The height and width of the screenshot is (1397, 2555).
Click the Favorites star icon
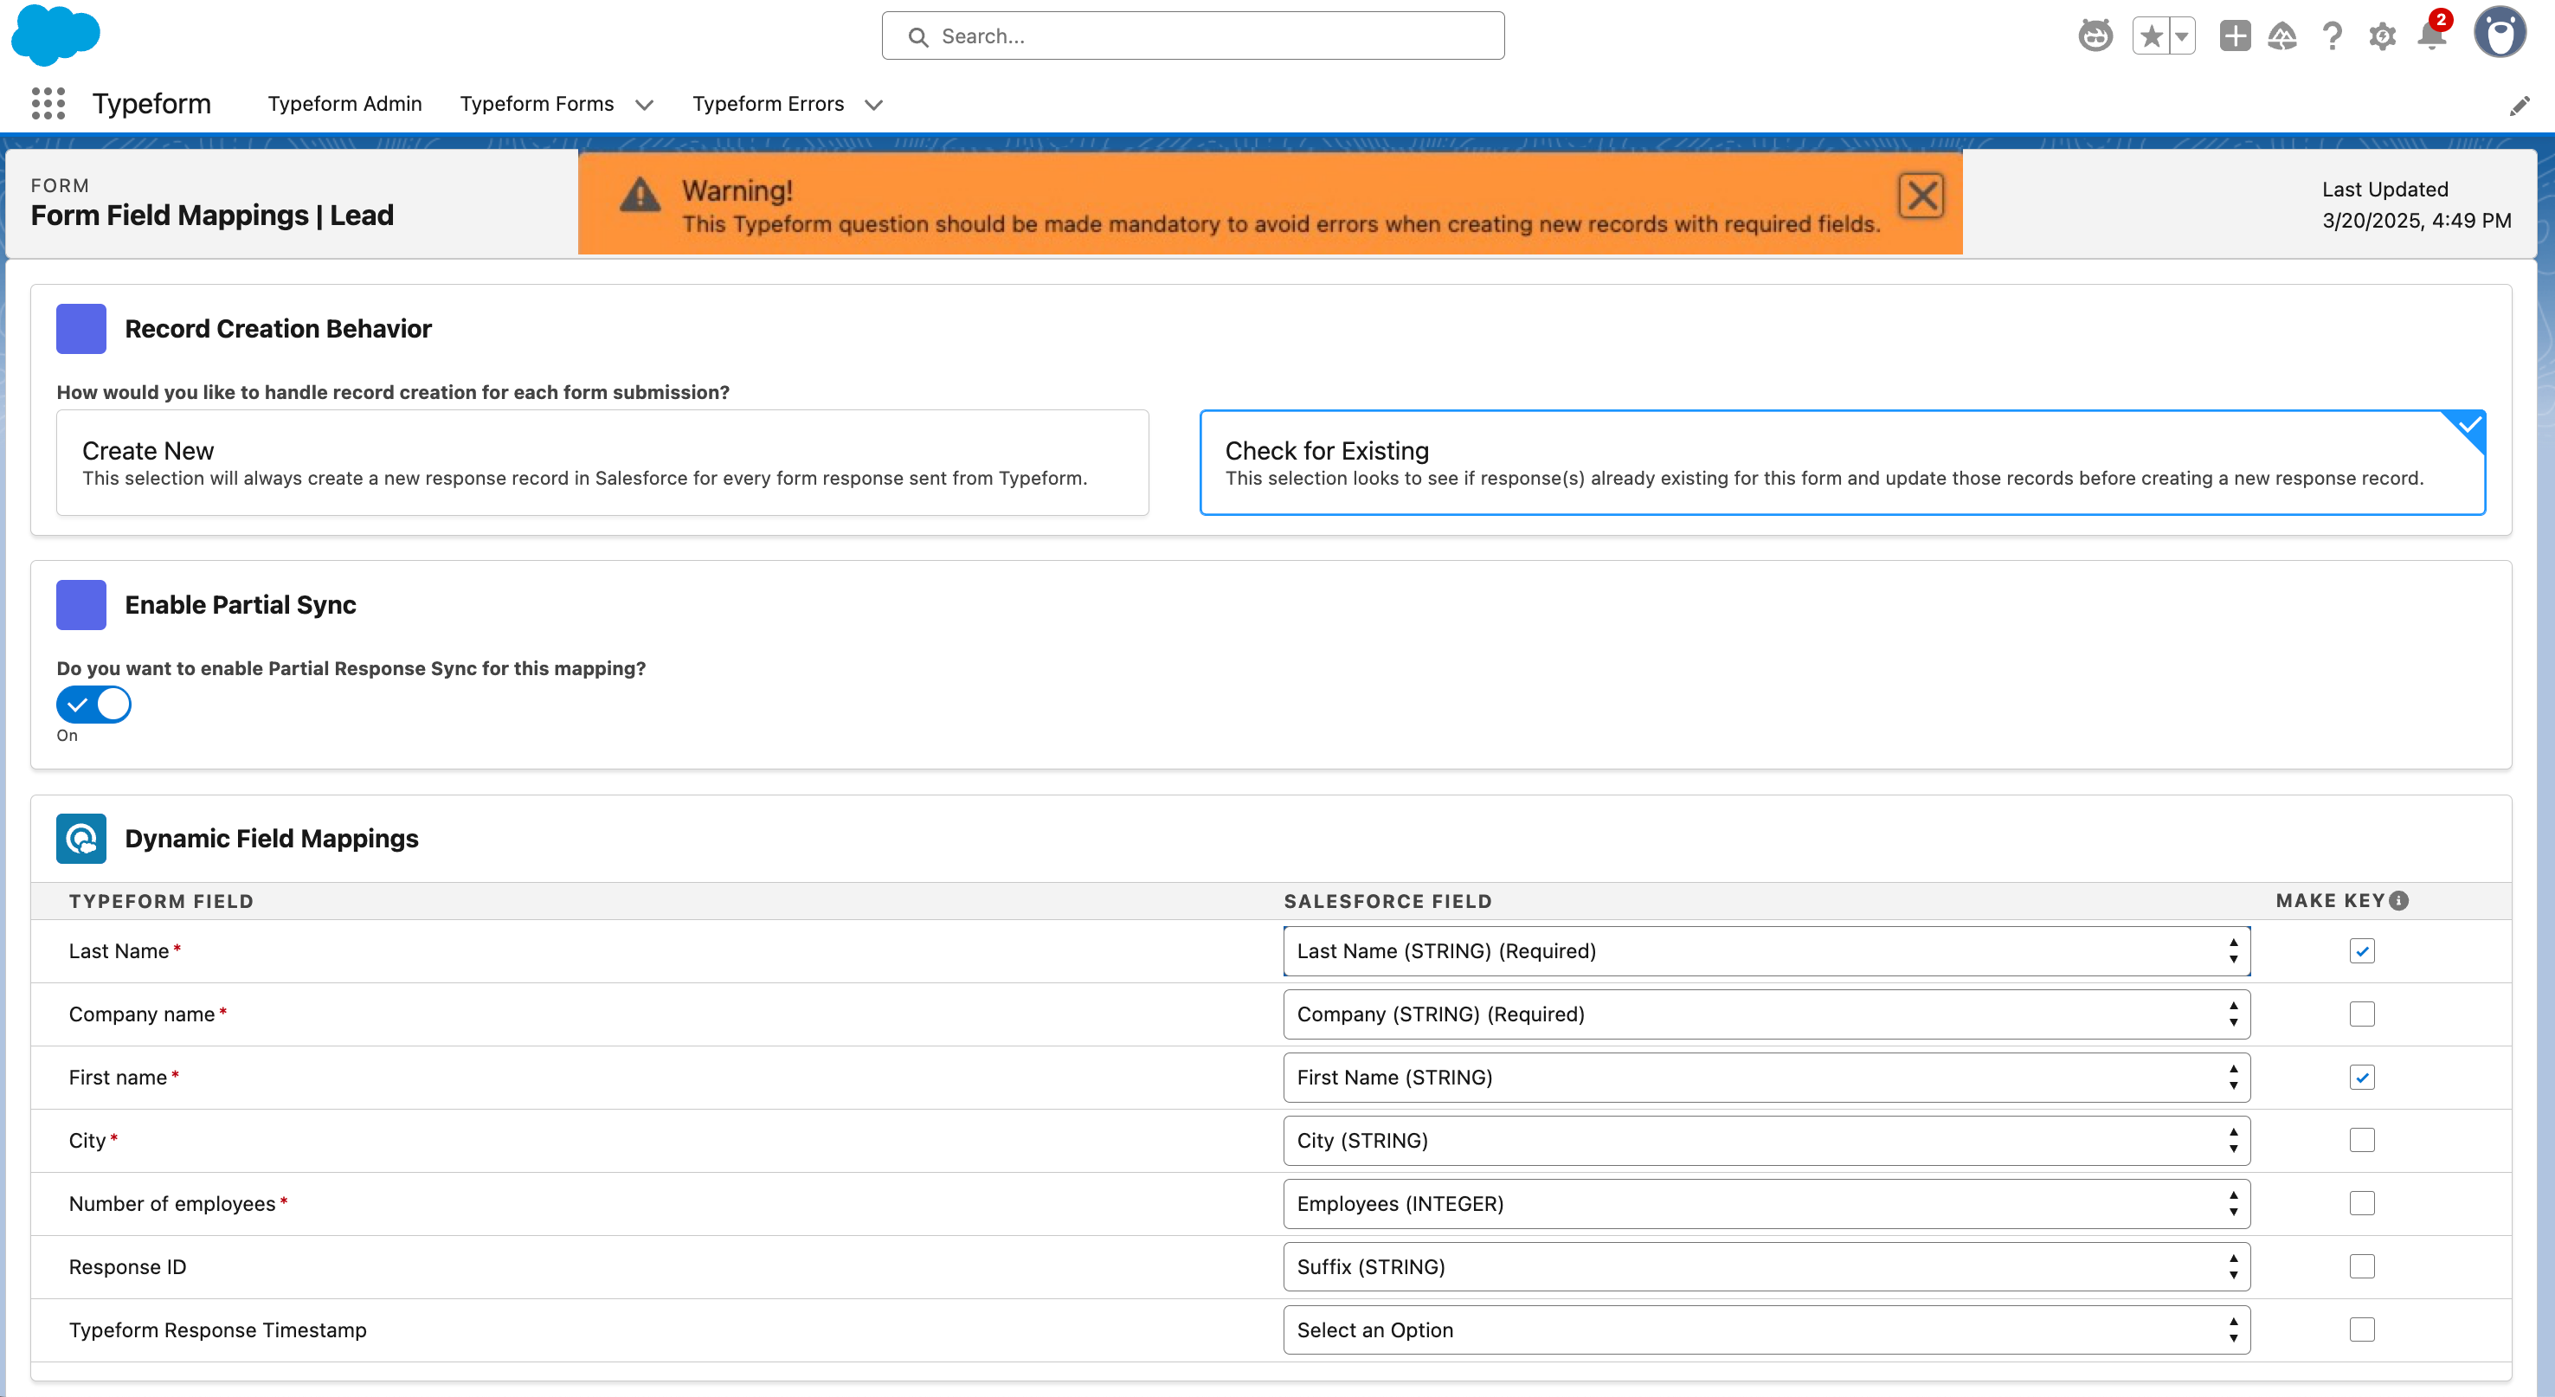2150,36
